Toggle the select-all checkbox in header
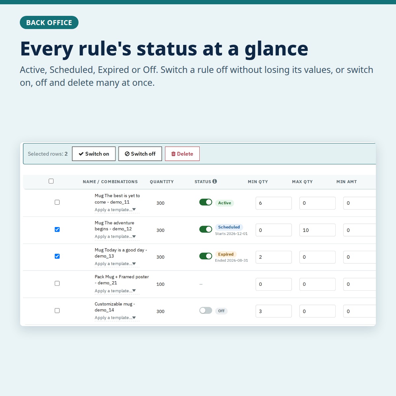Image resolution: width=396 pixels, height=396 pixels. click(x=51, y=181)
